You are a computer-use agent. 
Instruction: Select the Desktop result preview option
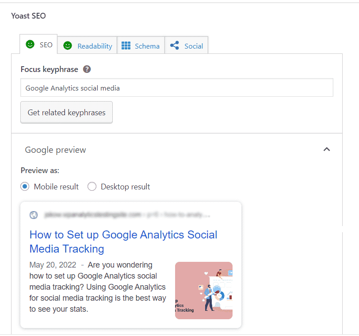pyautogui.click(x=92, y=186)
